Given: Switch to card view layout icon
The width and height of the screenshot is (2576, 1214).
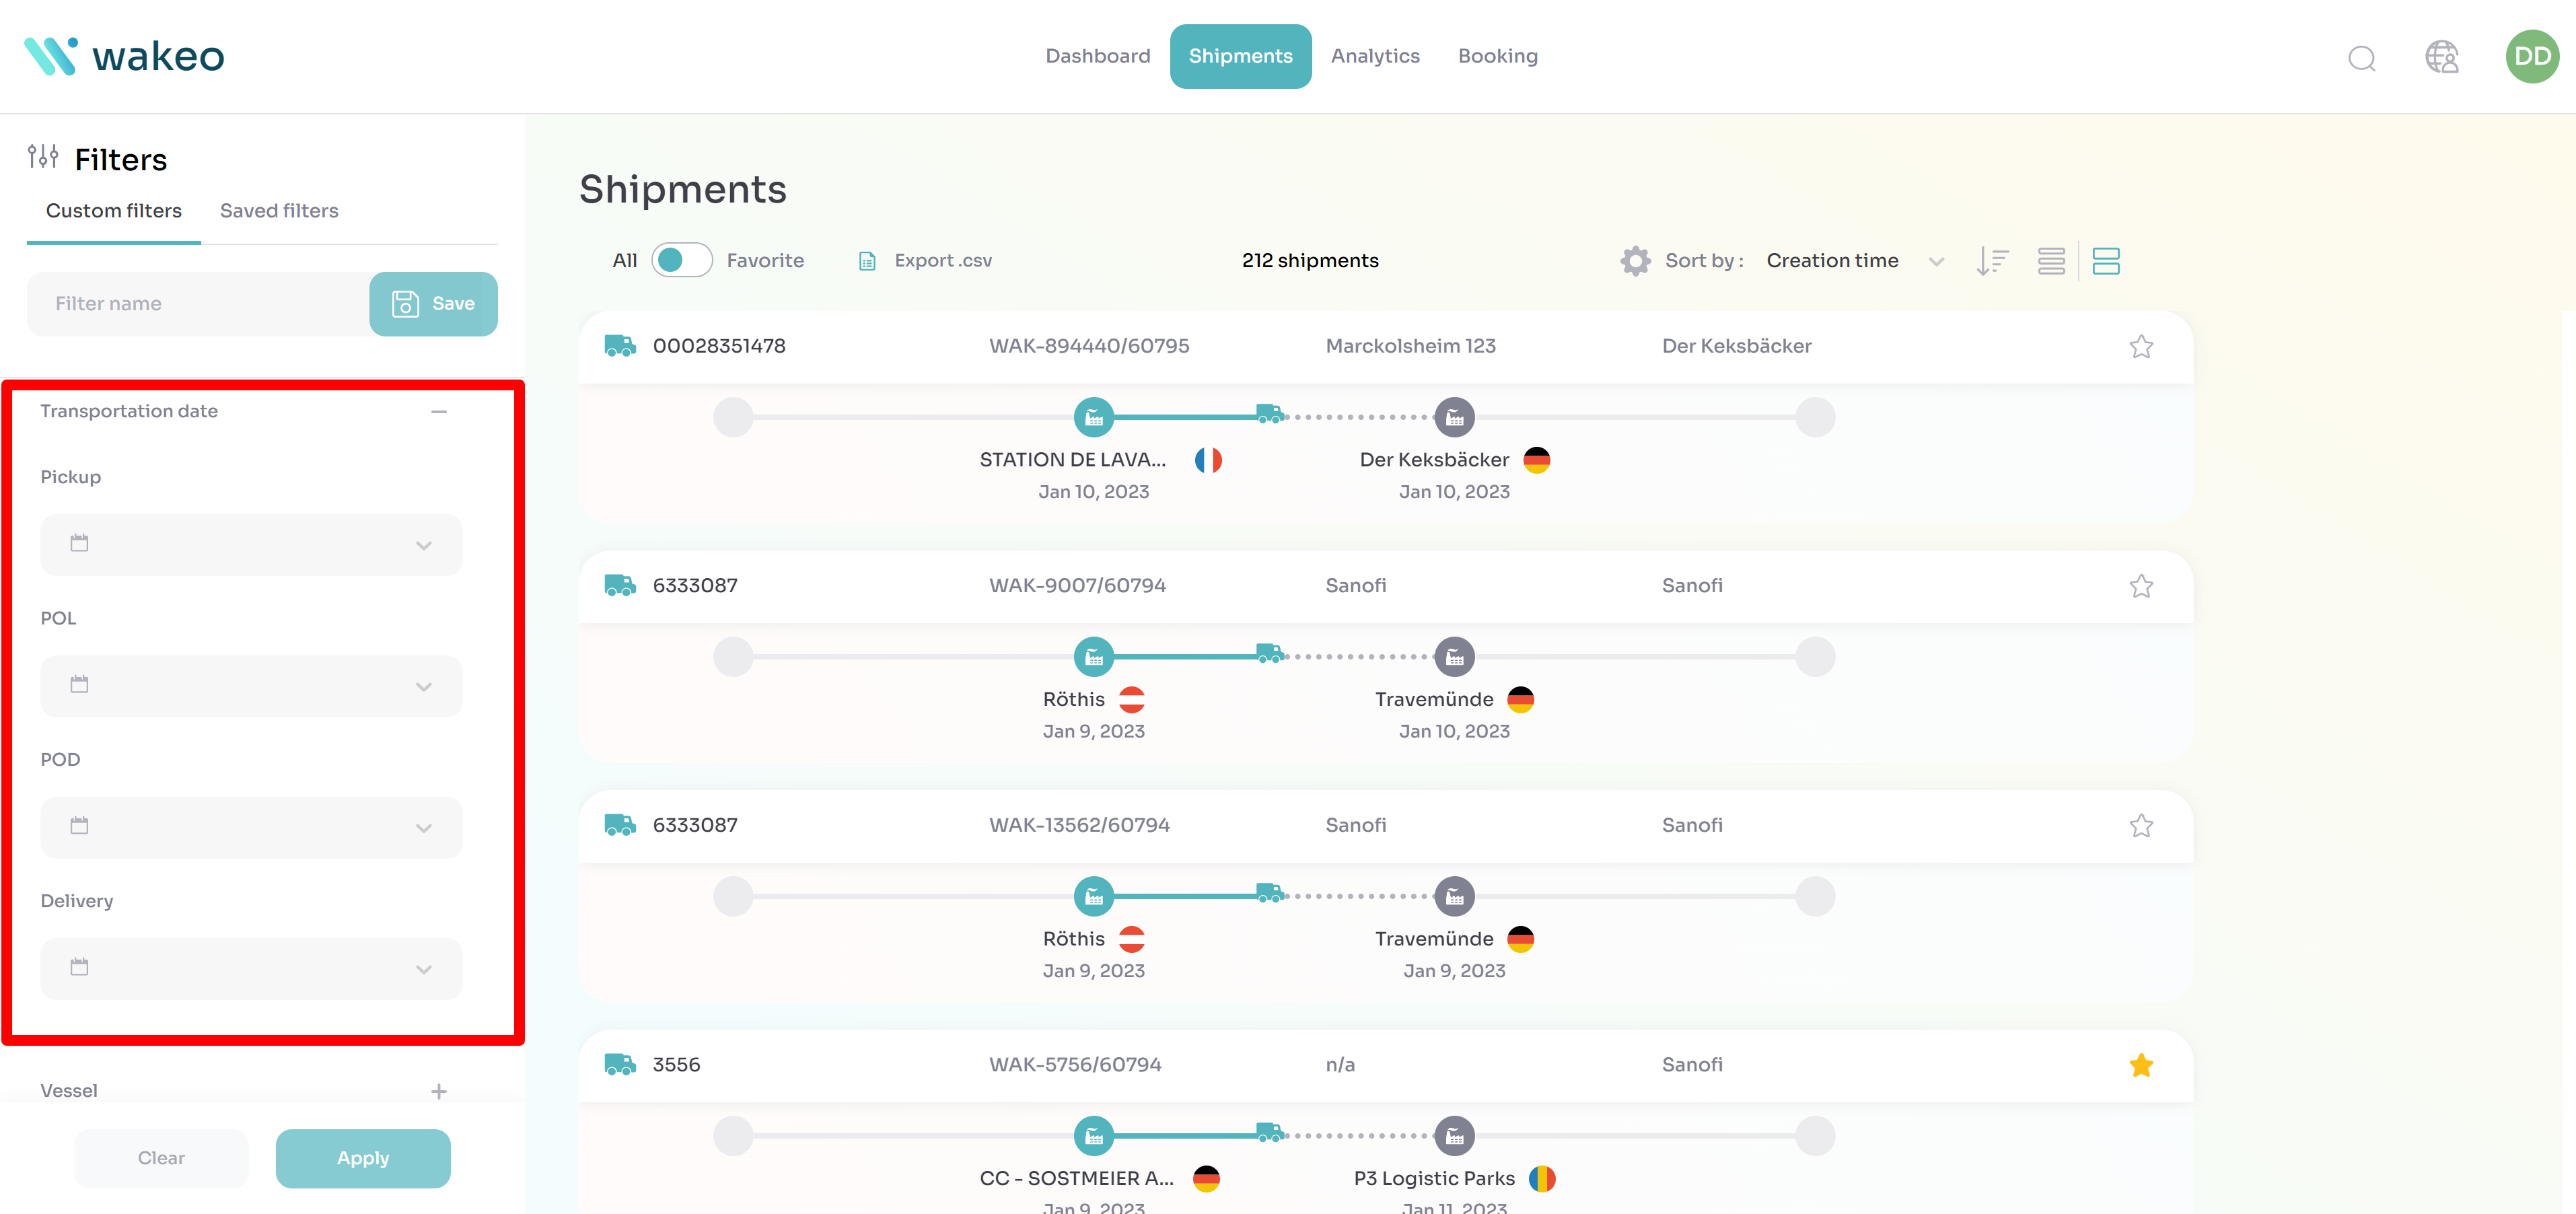Looking at the screenshot, I should [2106, 261].
